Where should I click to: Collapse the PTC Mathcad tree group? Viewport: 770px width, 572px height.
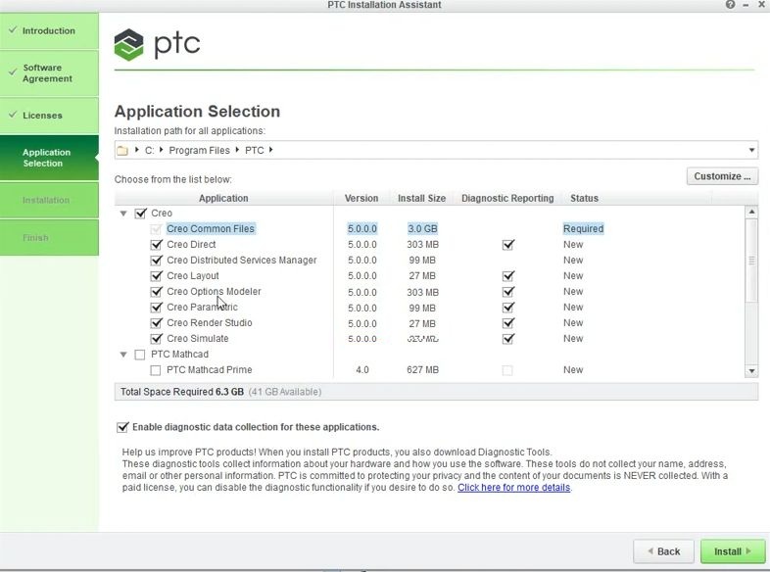(123, 355)
